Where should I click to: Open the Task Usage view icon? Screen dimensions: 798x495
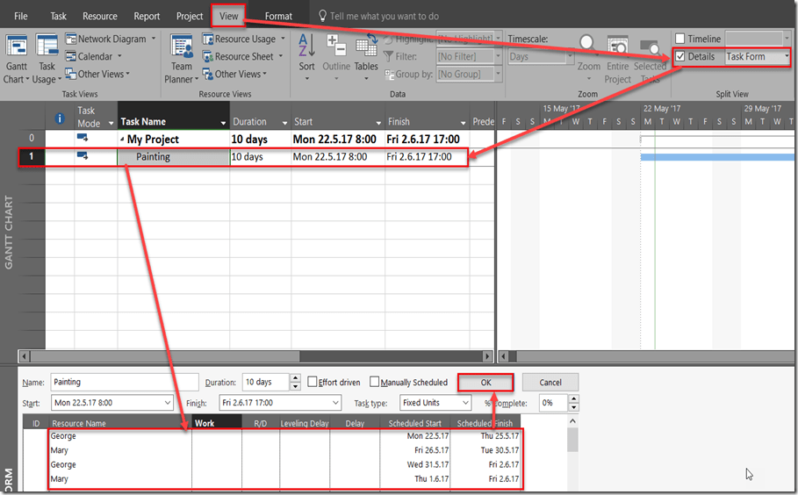47,48
